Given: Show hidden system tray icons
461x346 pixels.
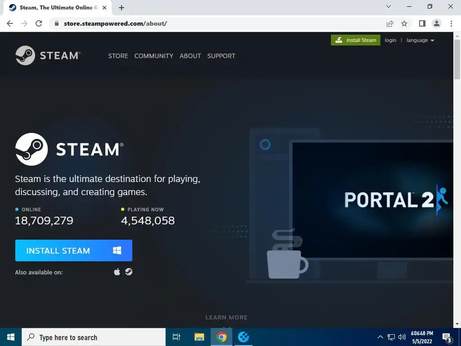Looking at the screenshot, I should coord(380,337).
